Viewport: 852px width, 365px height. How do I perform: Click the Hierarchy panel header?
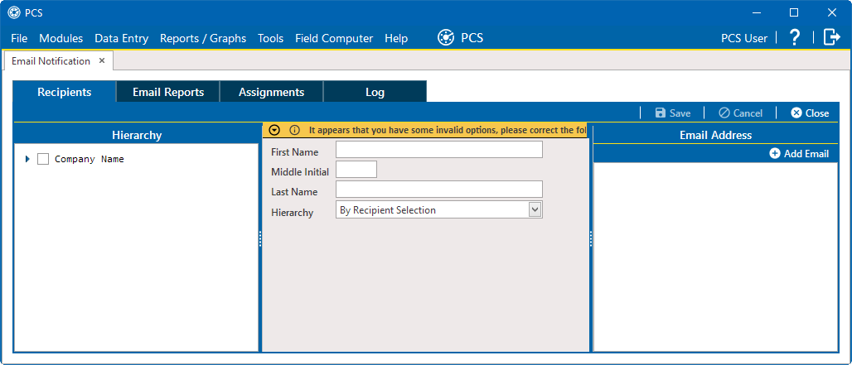(x=137, y=135)
